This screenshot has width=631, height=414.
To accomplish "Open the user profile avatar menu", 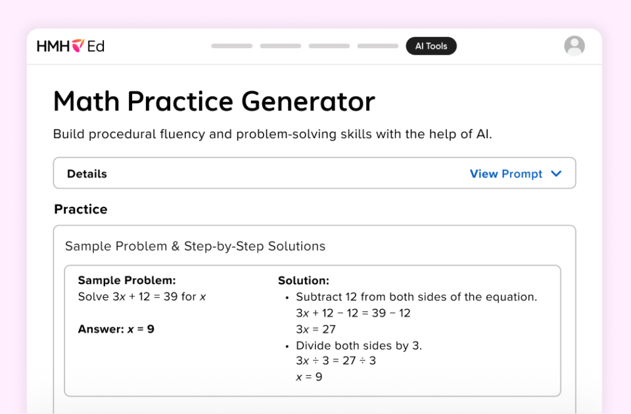I will click(574, 45).
